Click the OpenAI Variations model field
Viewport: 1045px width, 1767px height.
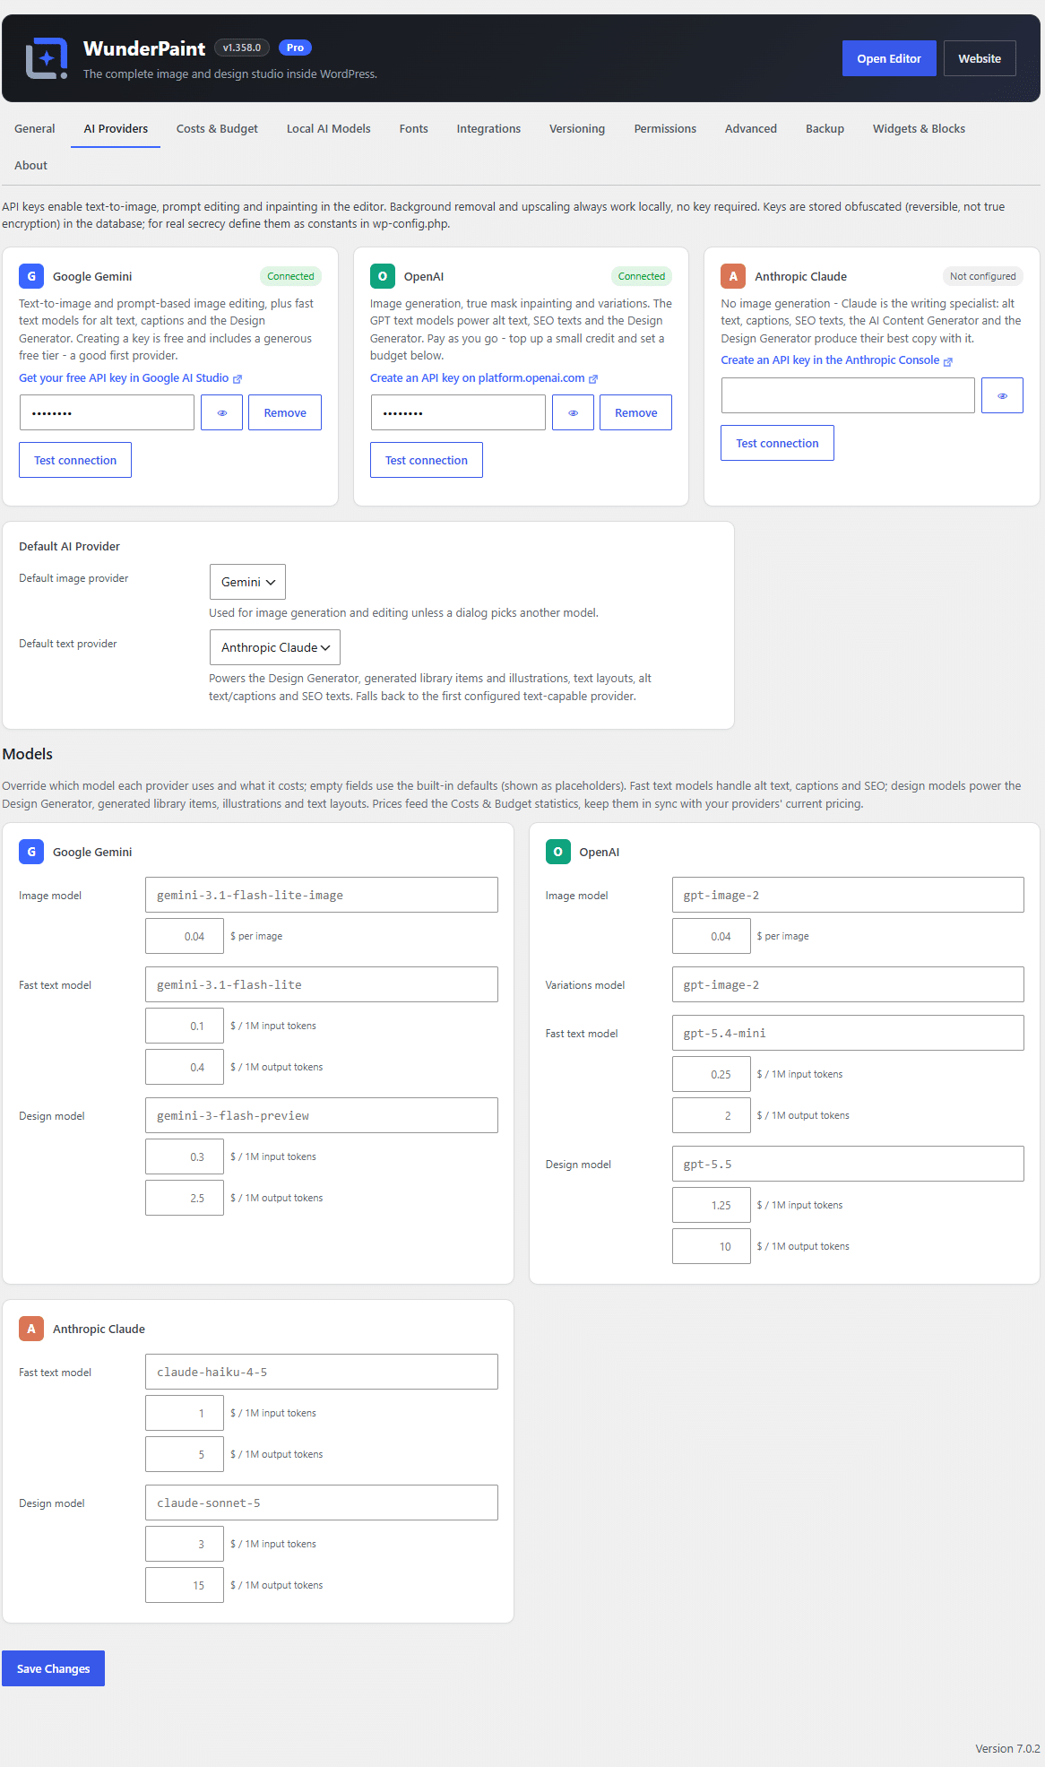click(x=848, y=984)
